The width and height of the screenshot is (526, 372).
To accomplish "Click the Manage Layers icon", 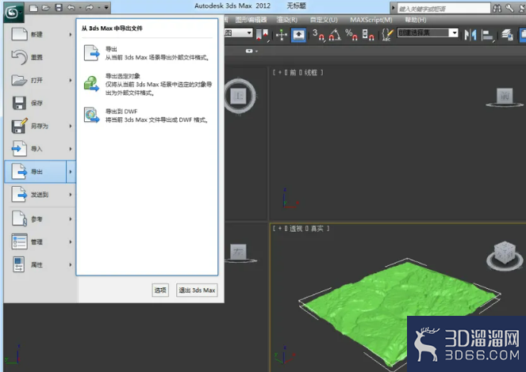I will [507, 35].
